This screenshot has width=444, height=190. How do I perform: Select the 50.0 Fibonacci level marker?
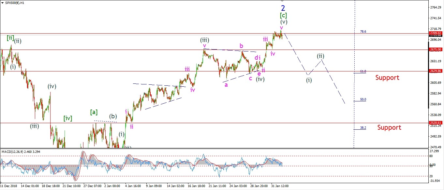(363, 99)
